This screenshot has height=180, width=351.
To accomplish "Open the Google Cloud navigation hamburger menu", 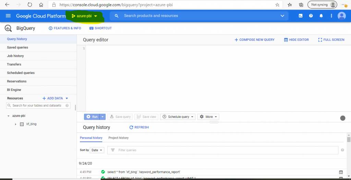I will point(8,16).
